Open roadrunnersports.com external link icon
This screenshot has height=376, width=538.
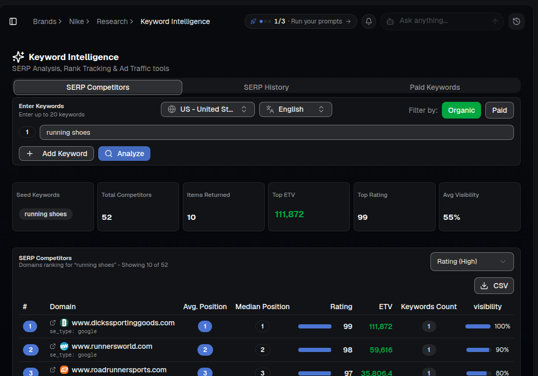pyautogui.click(x=53, y=370)
